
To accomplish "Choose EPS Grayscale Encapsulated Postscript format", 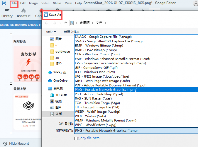I will (136, 63).
